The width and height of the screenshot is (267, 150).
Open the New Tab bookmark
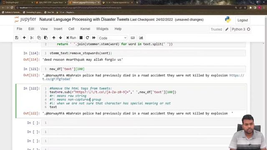pyautogui.click(x=49, y=12)
